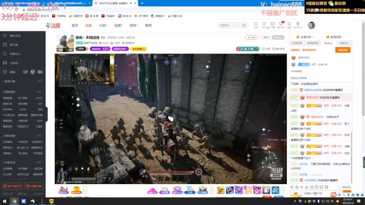The height and width of the screenshot is (205, 365).
Task: Click the streamer health bar in the game video
Action: click(171, 172)
